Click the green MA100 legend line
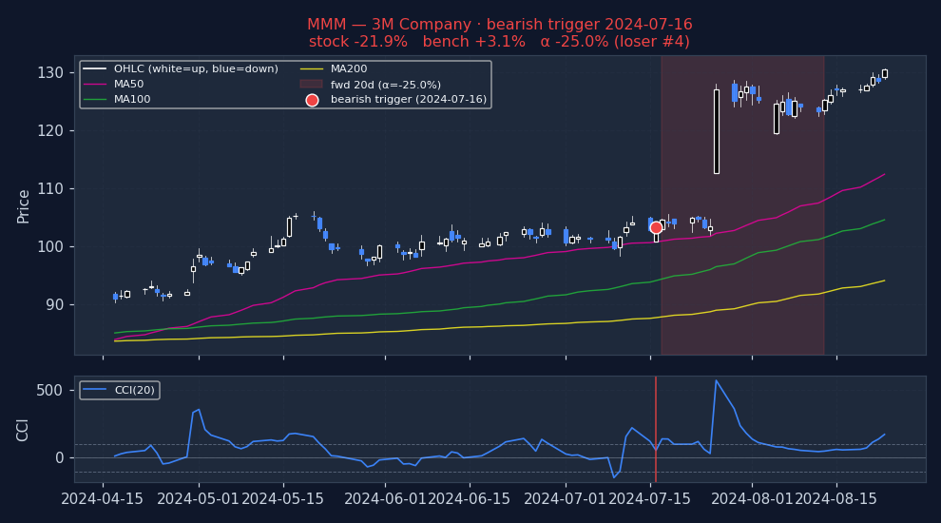 pyautogui.click(x=94, y=100)
